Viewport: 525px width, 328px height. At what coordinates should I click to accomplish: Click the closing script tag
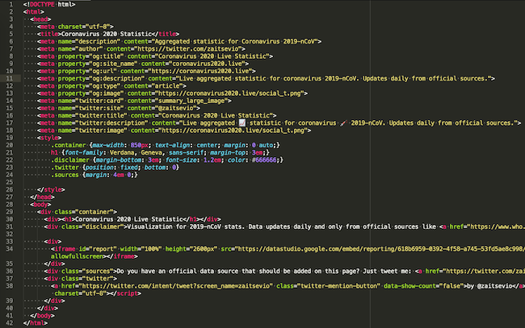(x=124, y=293)
